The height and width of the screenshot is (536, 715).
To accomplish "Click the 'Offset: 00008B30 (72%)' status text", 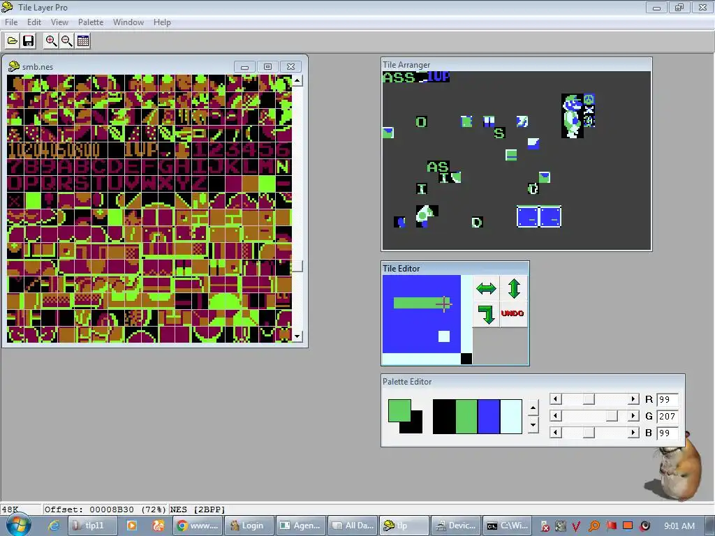I will pos(105,509).
